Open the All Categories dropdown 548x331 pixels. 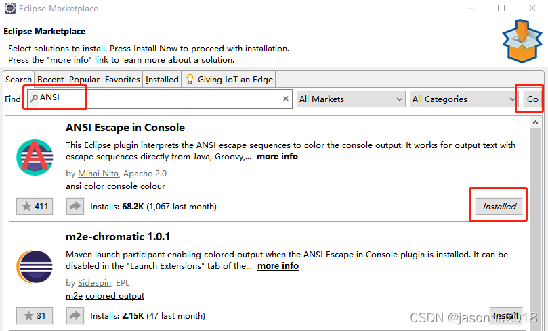click(x=463, y=99)
